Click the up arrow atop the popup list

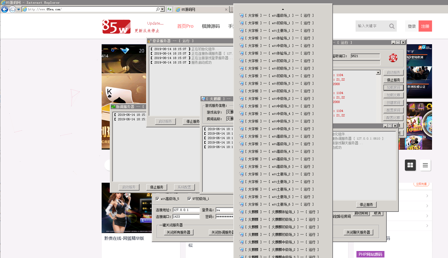click(283, 9)
